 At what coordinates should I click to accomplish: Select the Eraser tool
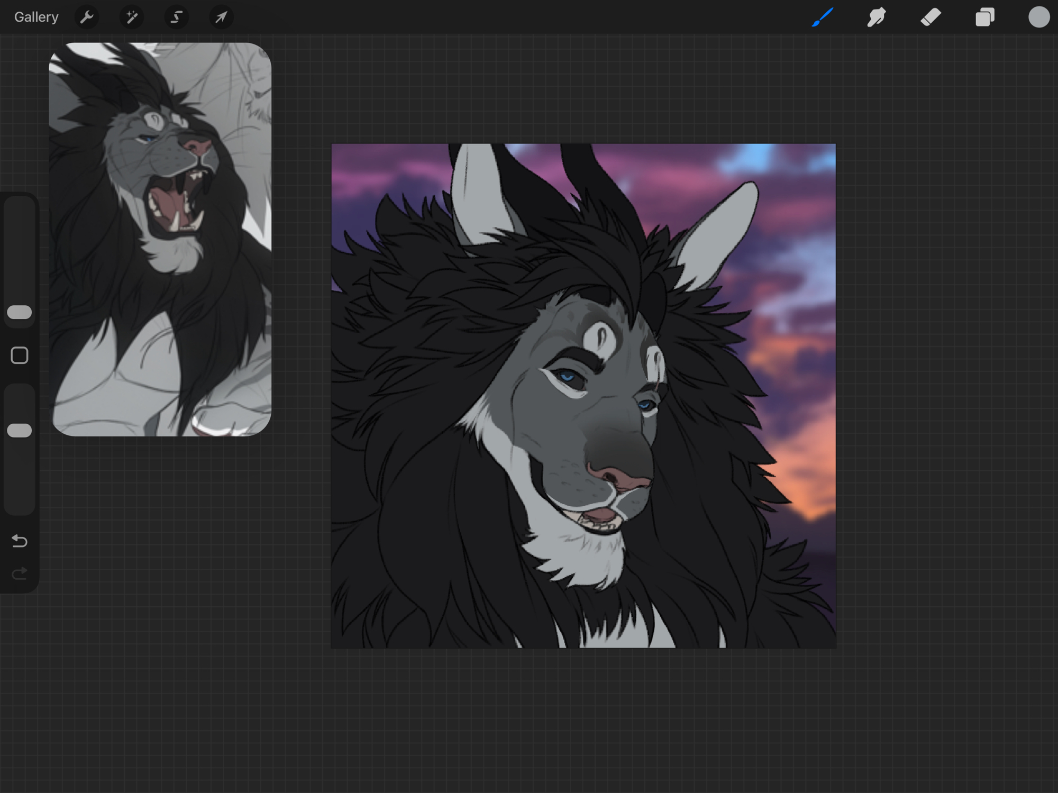(x=931, y=17)
